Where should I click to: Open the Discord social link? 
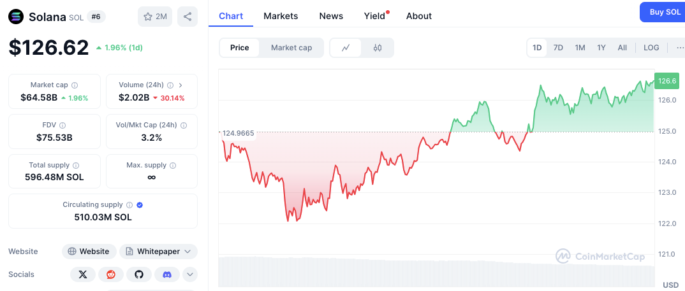(167, 274)
